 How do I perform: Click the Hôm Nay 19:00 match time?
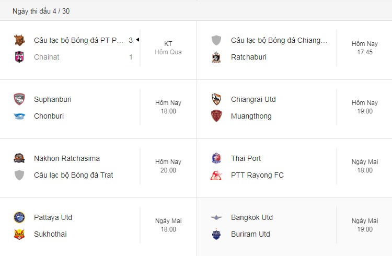coord(364,107)
